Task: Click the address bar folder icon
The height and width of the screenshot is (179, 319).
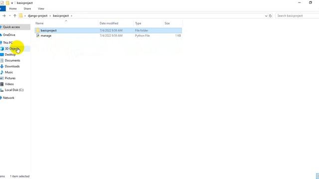Action: (x=21, y=15)
